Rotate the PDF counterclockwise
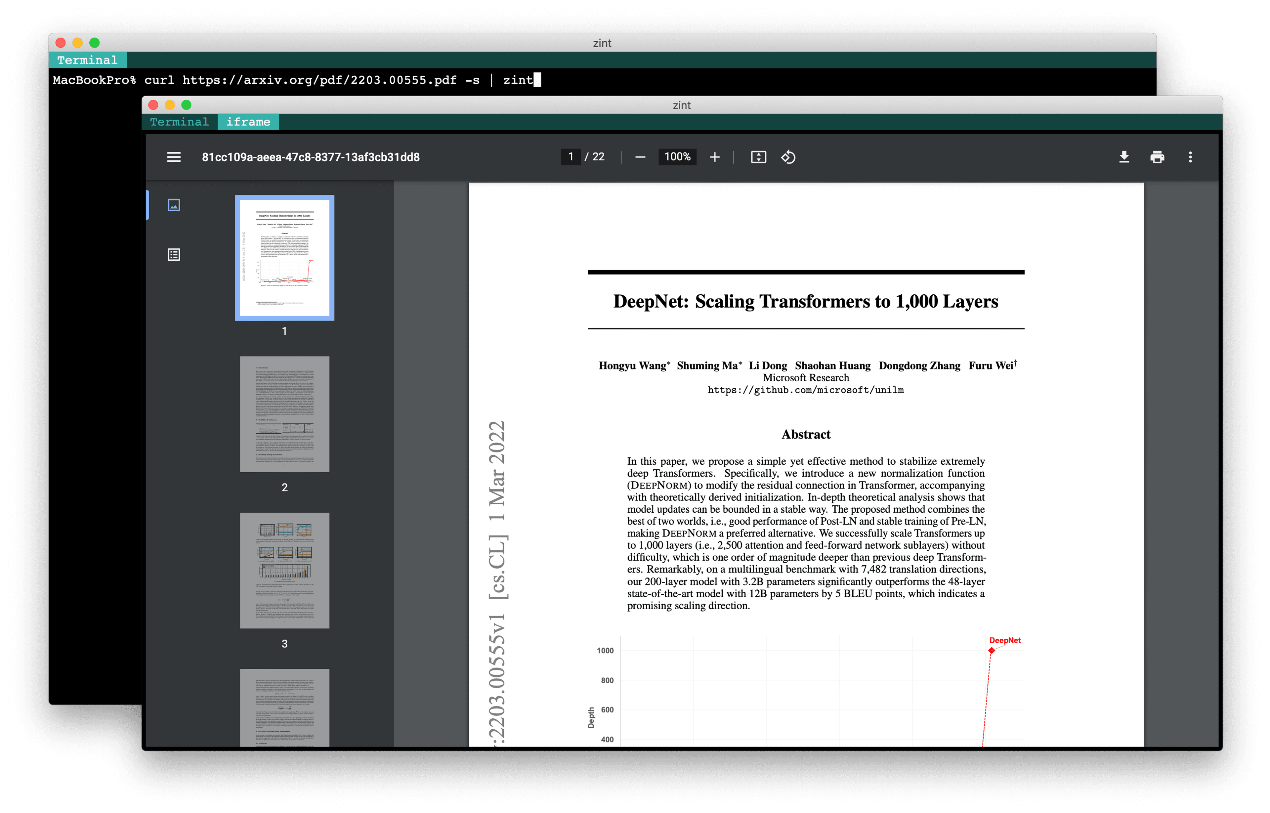1270x813 pixels. coord(788,157)
